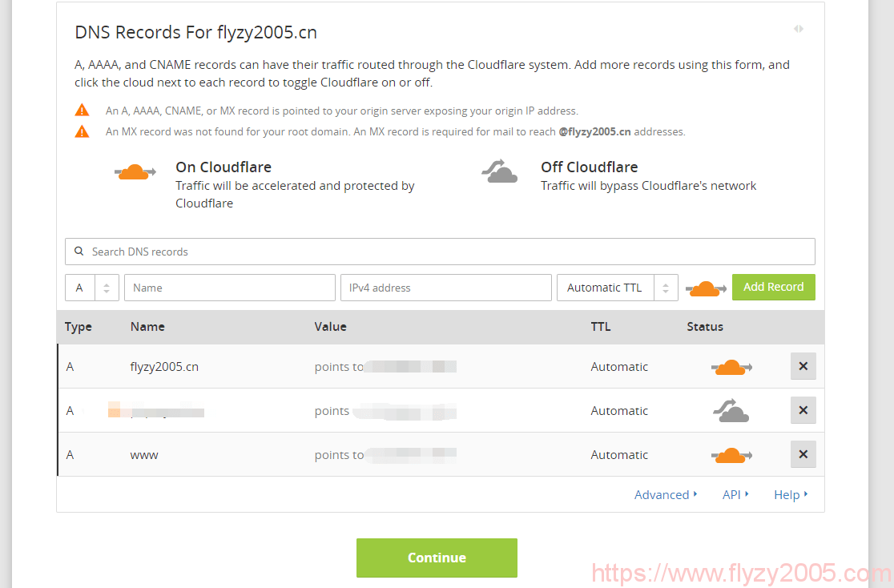Expand the API link
Image resolution: width=894 pixels, height=588 pixels.
pyautogui.click(x=735, y=494)
